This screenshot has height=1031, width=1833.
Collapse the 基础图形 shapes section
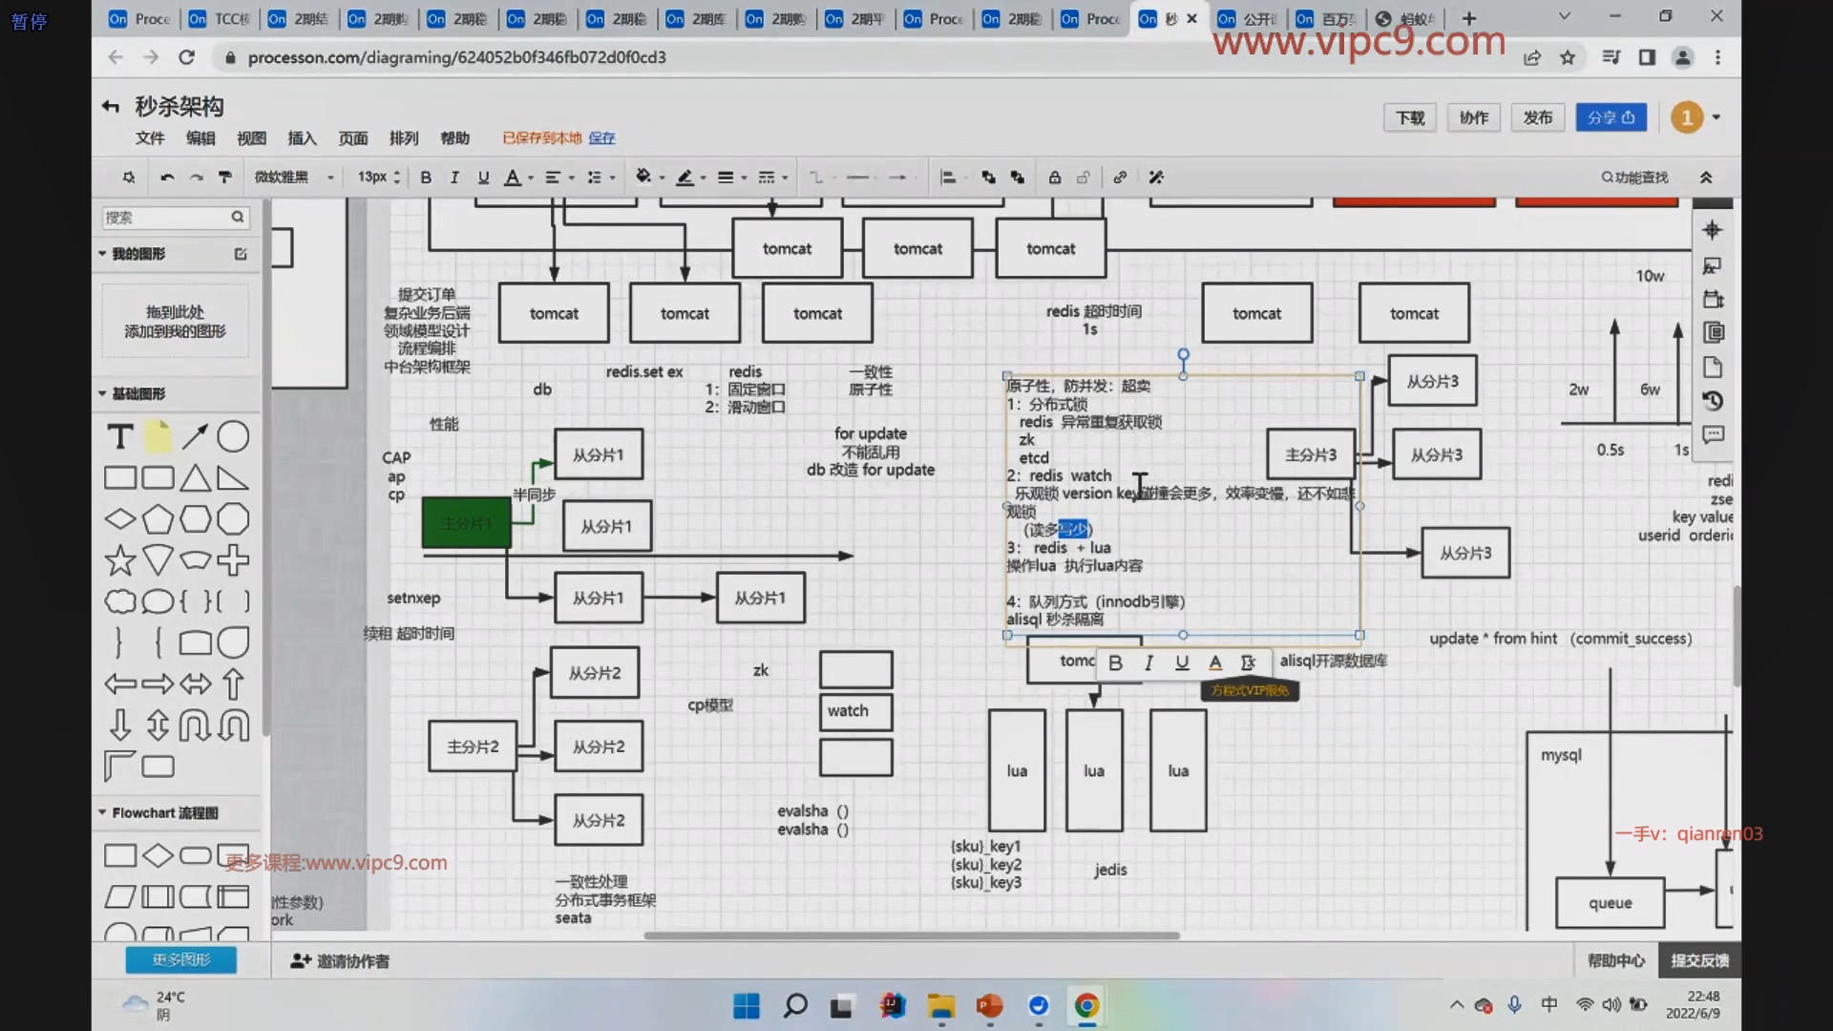click(x=103, y=393)
